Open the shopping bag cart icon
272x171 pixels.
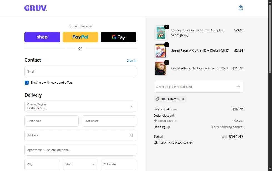point(241,8)
